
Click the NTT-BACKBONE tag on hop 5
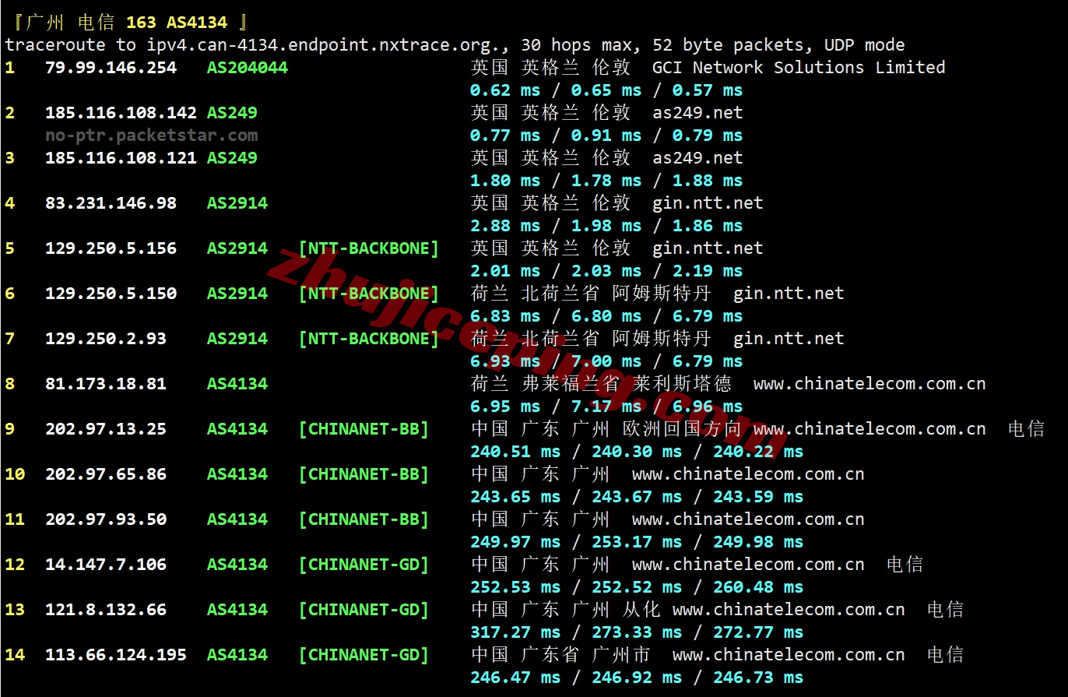[368, 248]
